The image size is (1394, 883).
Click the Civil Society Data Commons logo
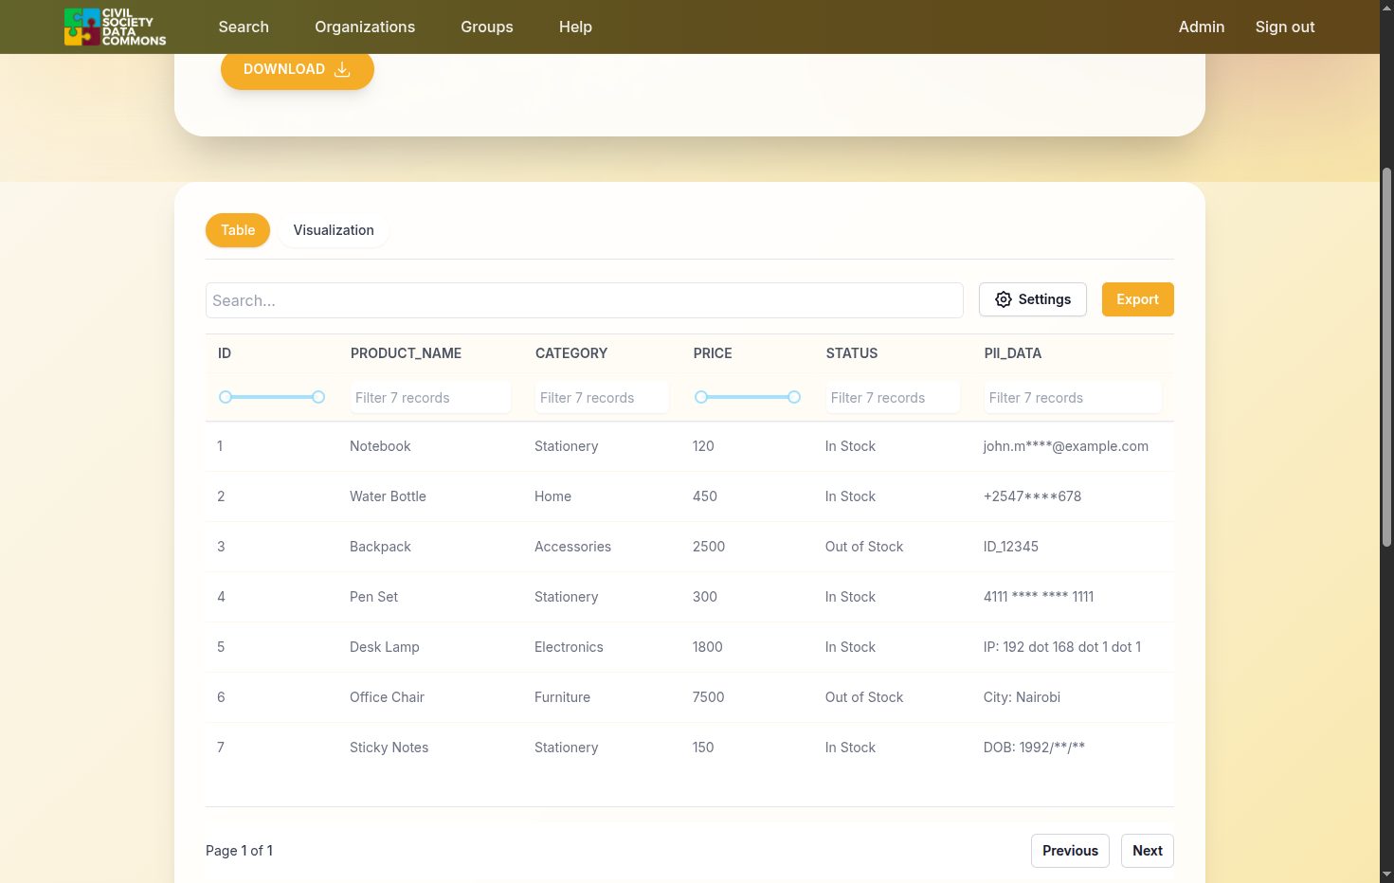pyautogui.click(x=116, y=27)
